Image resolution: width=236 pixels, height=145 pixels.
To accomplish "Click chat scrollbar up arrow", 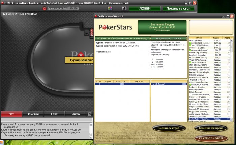I will (x=91, y=124).
